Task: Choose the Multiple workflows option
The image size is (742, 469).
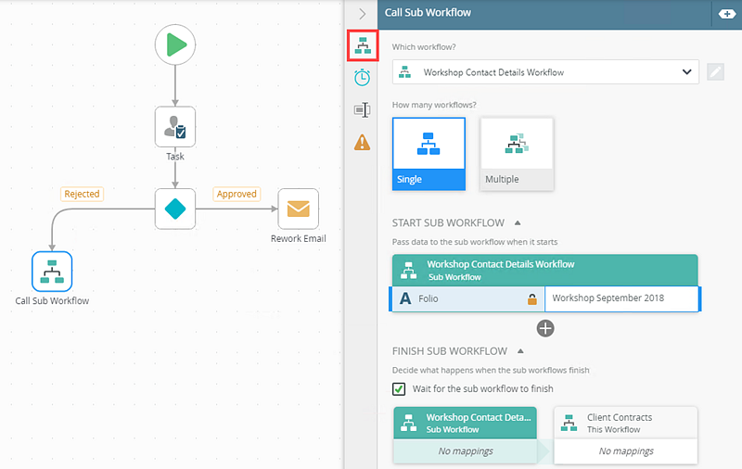Action: 517,154
